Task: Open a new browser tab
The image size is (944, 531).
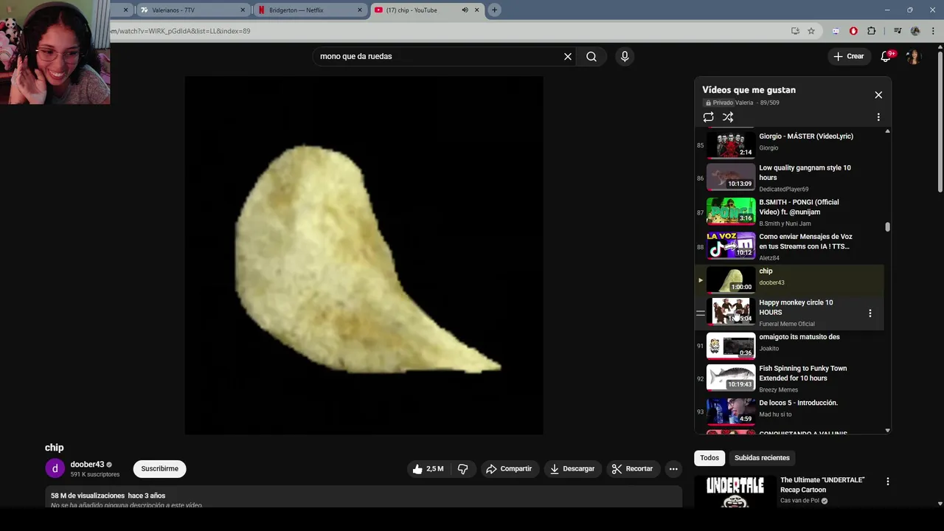Action: pos(494,10)
